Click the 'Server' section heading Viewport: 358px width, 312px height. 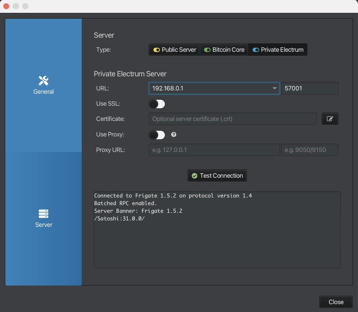point(104,35)
